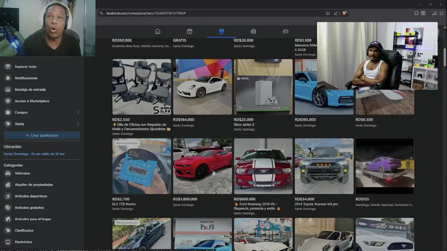
Task: Click the Clasificados tag icon
Action: tap(8, 230)
